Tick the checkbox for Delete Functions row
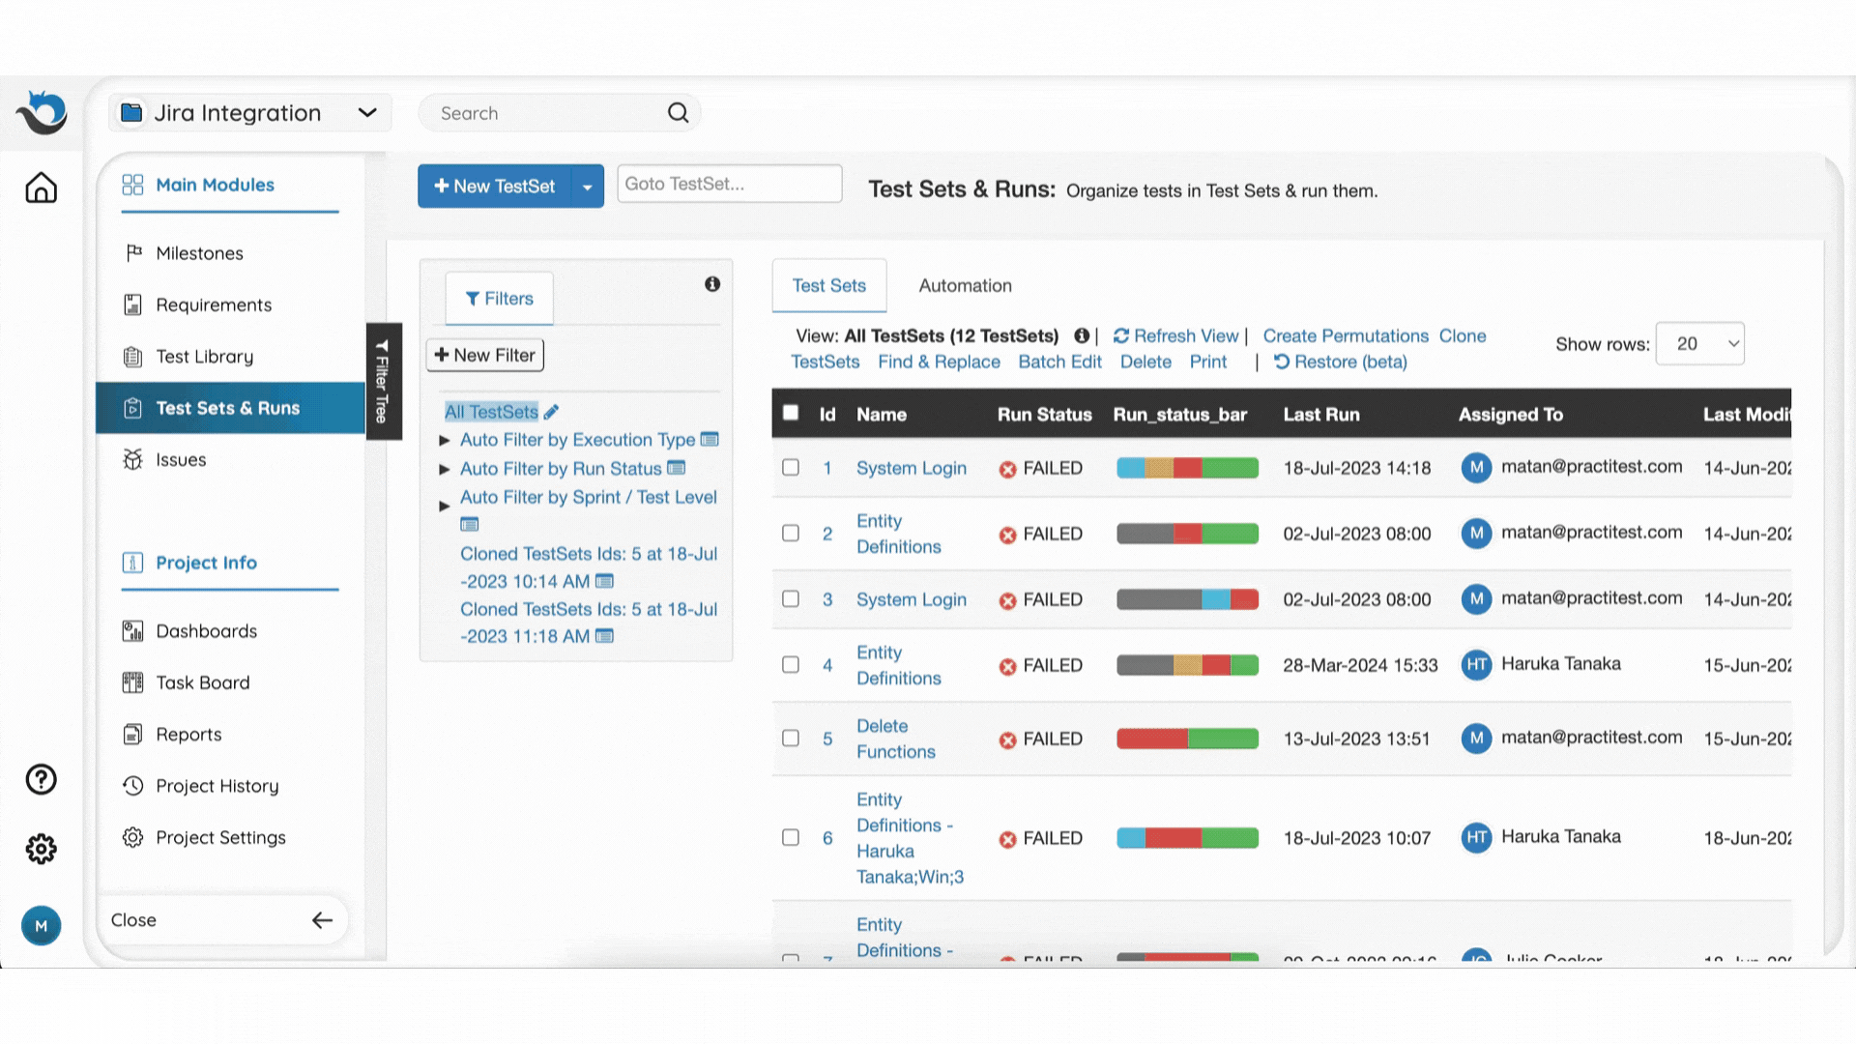The width and height of the screenshot is (1856, 1044). (x=791, y=739)
